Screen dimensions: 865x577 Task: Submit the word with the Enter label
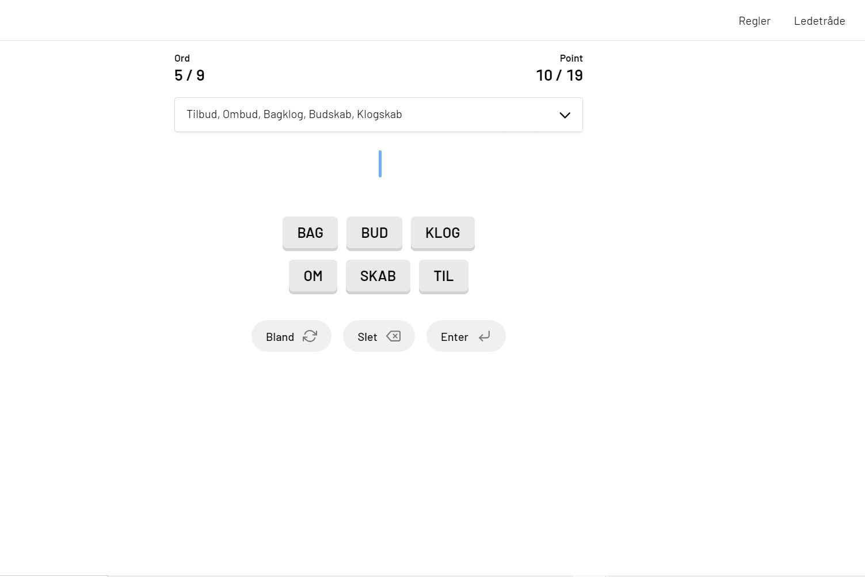coord(455,337)
